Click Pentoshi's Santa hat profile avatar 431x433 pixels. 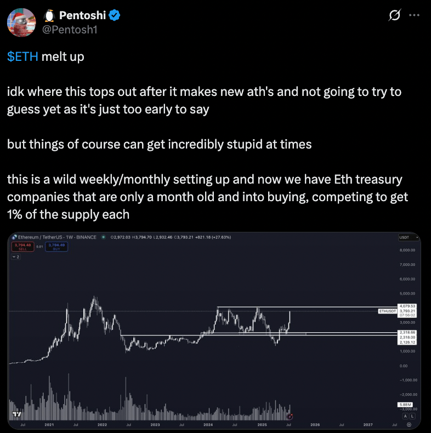[21, 22]
